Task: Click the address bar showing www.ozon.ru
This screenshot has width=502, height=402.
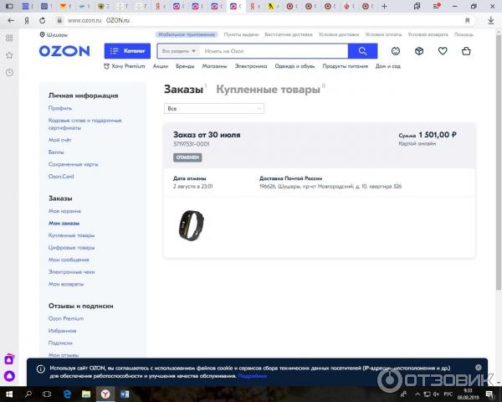Action: (x=263, y=20)
